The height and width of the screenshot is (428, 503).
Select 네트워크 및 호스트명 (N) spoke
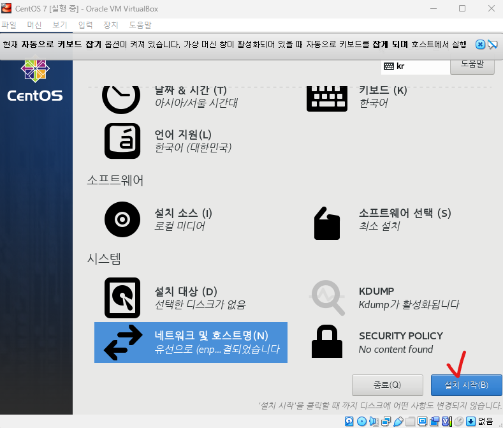[x=191, y=343]
